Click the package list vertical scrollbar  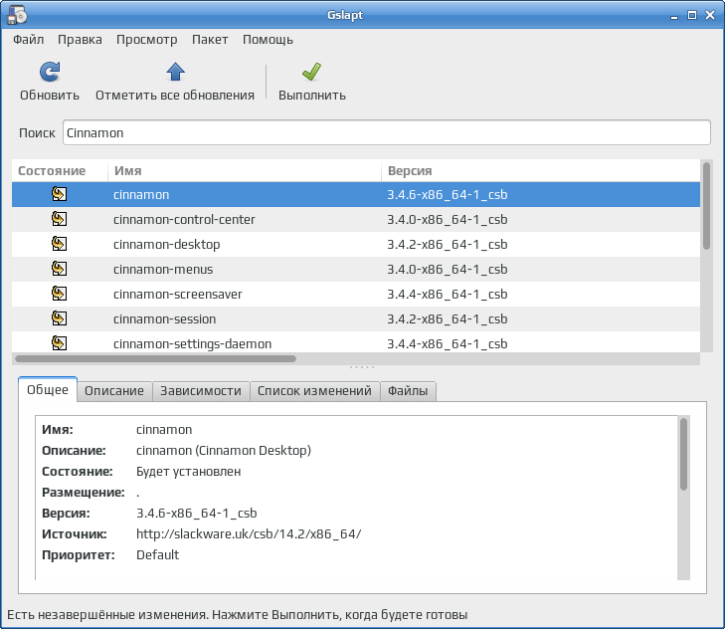(706, 206)
